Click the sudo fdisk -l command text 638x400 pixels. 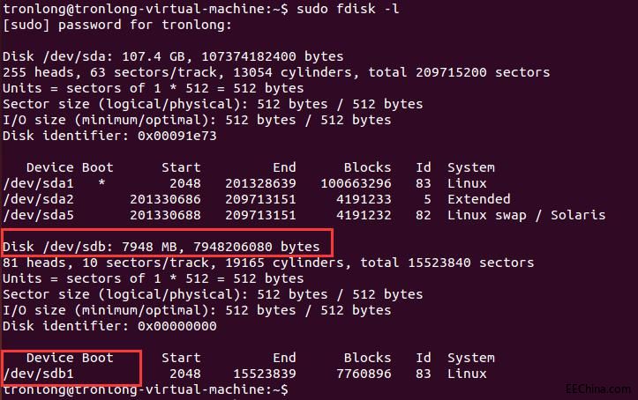pos(348,9)
